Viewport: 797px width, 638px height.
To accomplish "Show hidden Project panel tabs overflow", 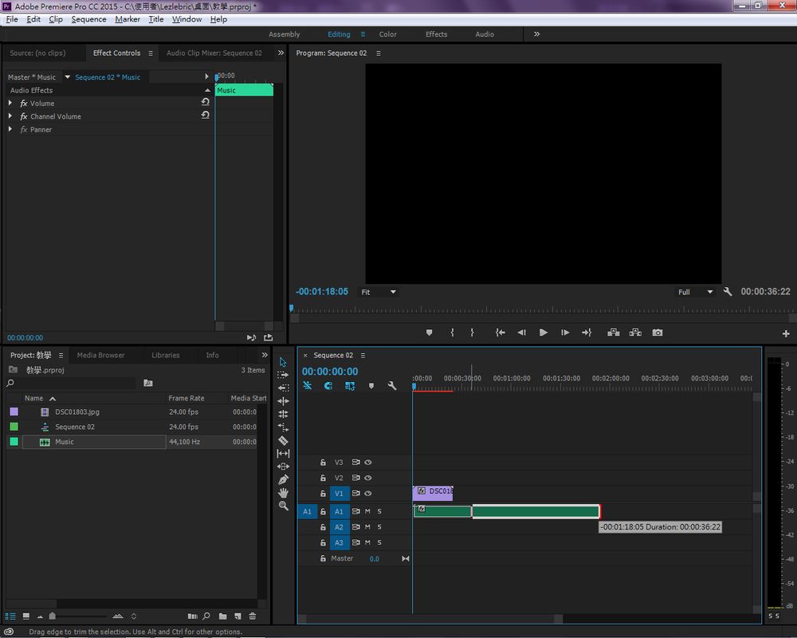I will (x=265, y=355).
